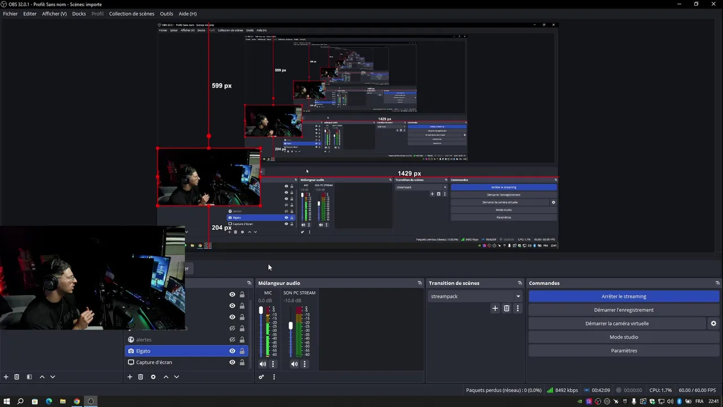Remove transition with trash icon
723x407 pixels.
click(x=507, y=309)
